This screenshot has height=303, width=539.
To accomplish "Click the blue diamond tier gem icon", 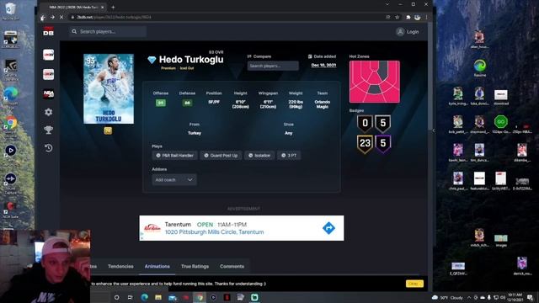I will (152, 60).
